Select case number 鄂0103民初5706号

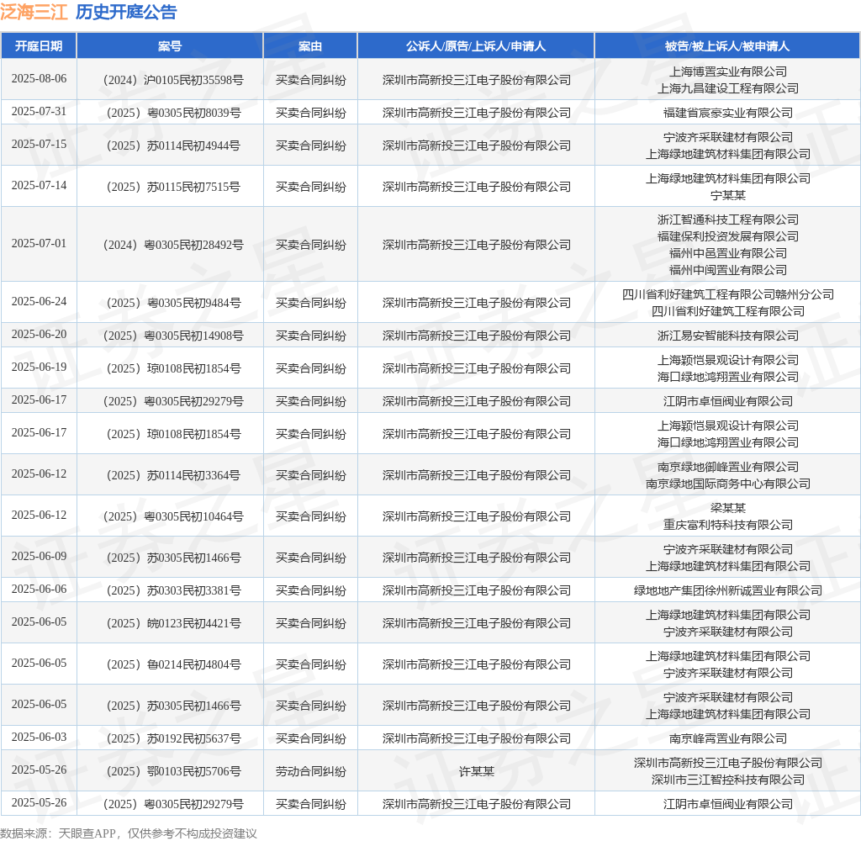point(173,771)
